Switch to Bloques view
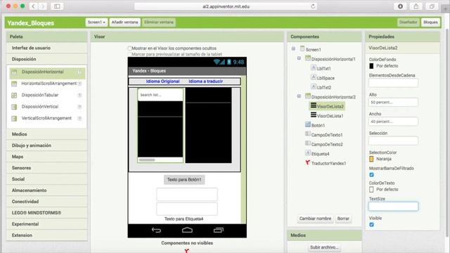 click(430, 22)
